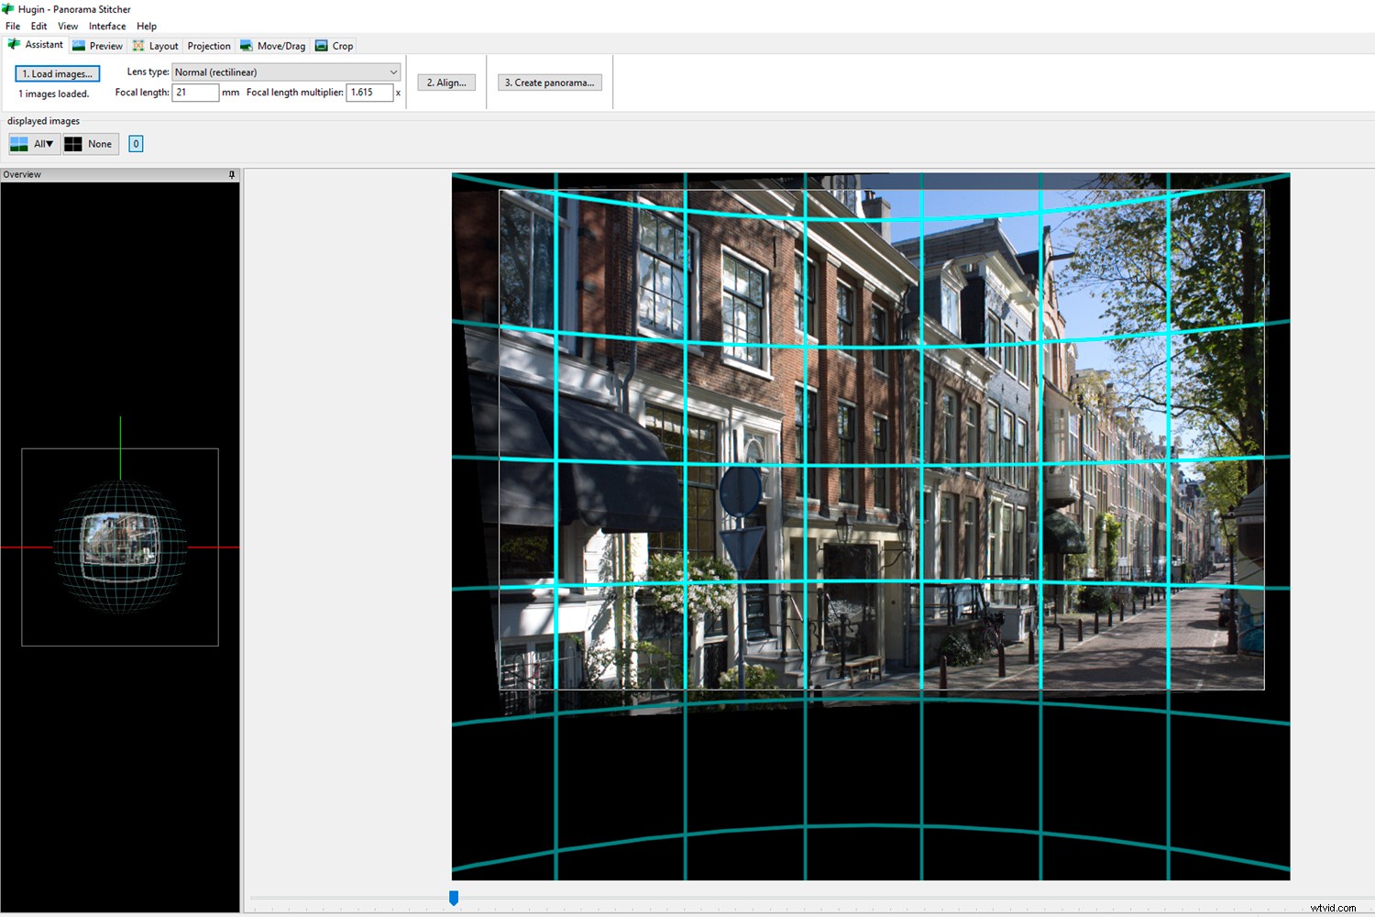The image size is (1375, 917).
Task: Switch to the Projection tab
Action: 208,45
